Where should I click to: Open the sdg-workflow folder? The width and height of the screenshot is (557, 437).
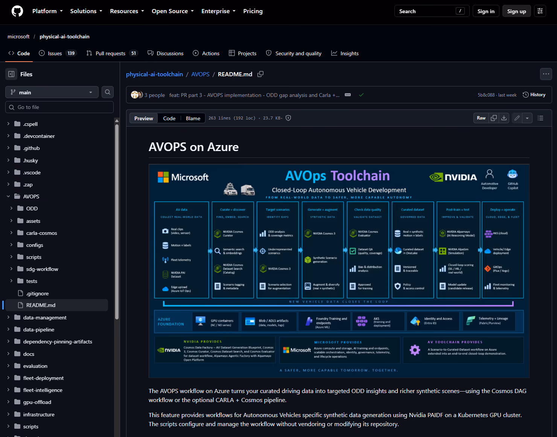click(x=42, y=269)
